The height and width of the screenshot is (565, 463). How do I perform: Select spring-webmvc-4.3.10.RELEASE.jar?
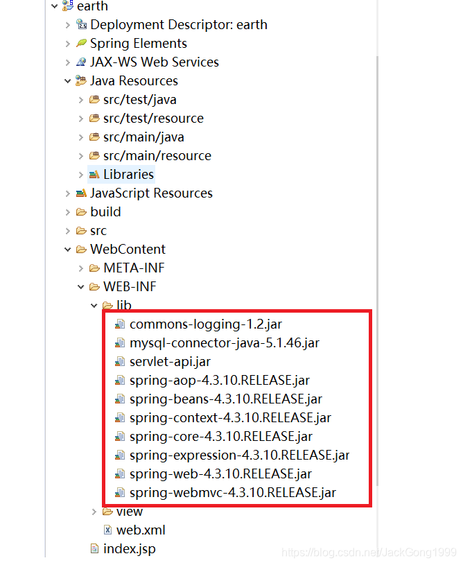[x=233, y=493]
